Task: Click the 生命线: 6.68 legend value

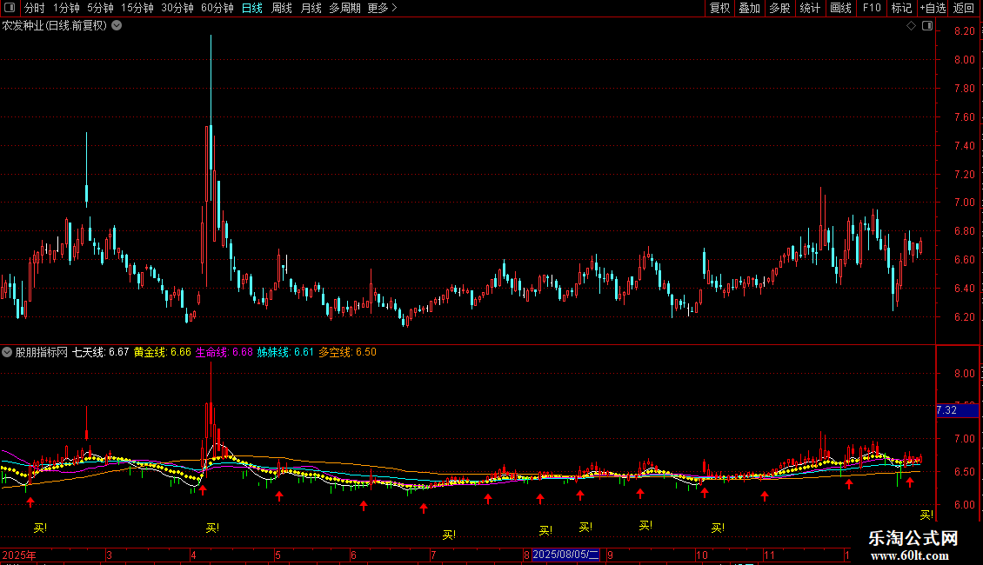Action: tap(224, 352)
